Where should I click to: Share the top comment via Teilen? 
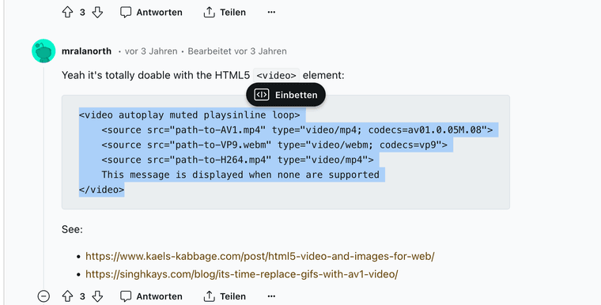click(x=225, y=13)
